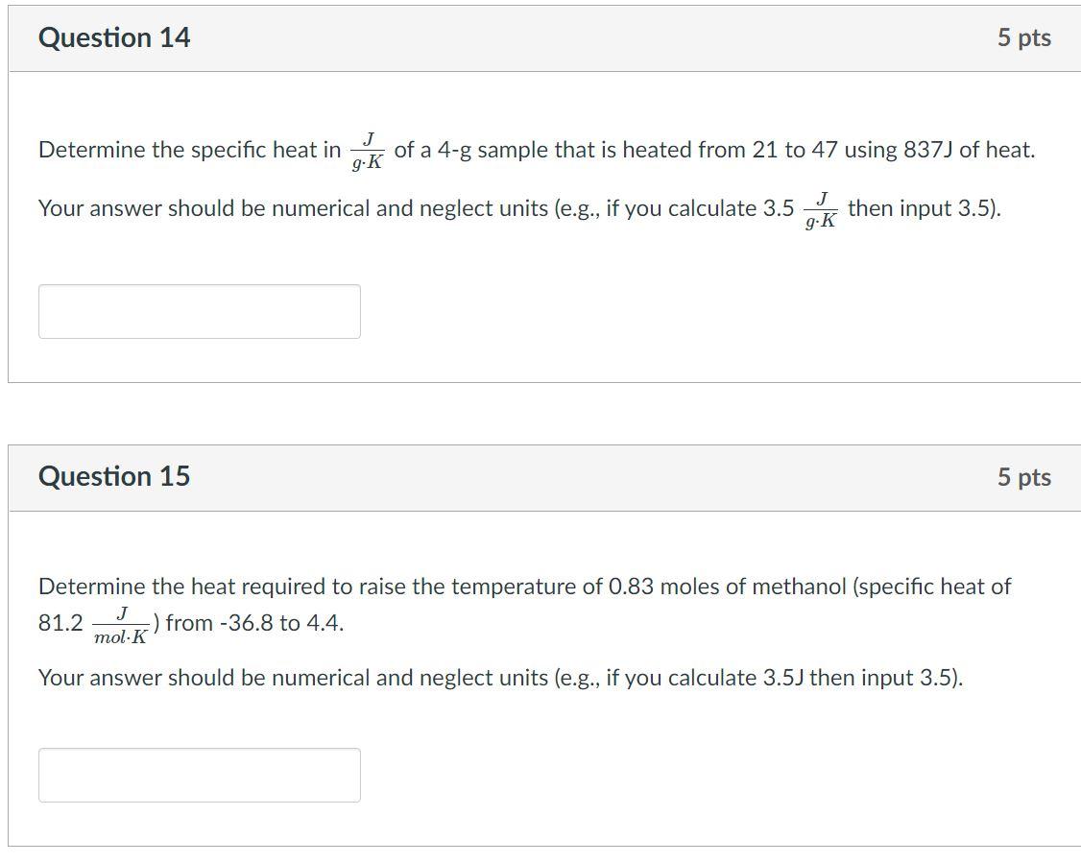Click the example value 3.5 in Question 14
Image resolution: width=1081 pixels, height=863 pixels.
[x=781, y=207]
